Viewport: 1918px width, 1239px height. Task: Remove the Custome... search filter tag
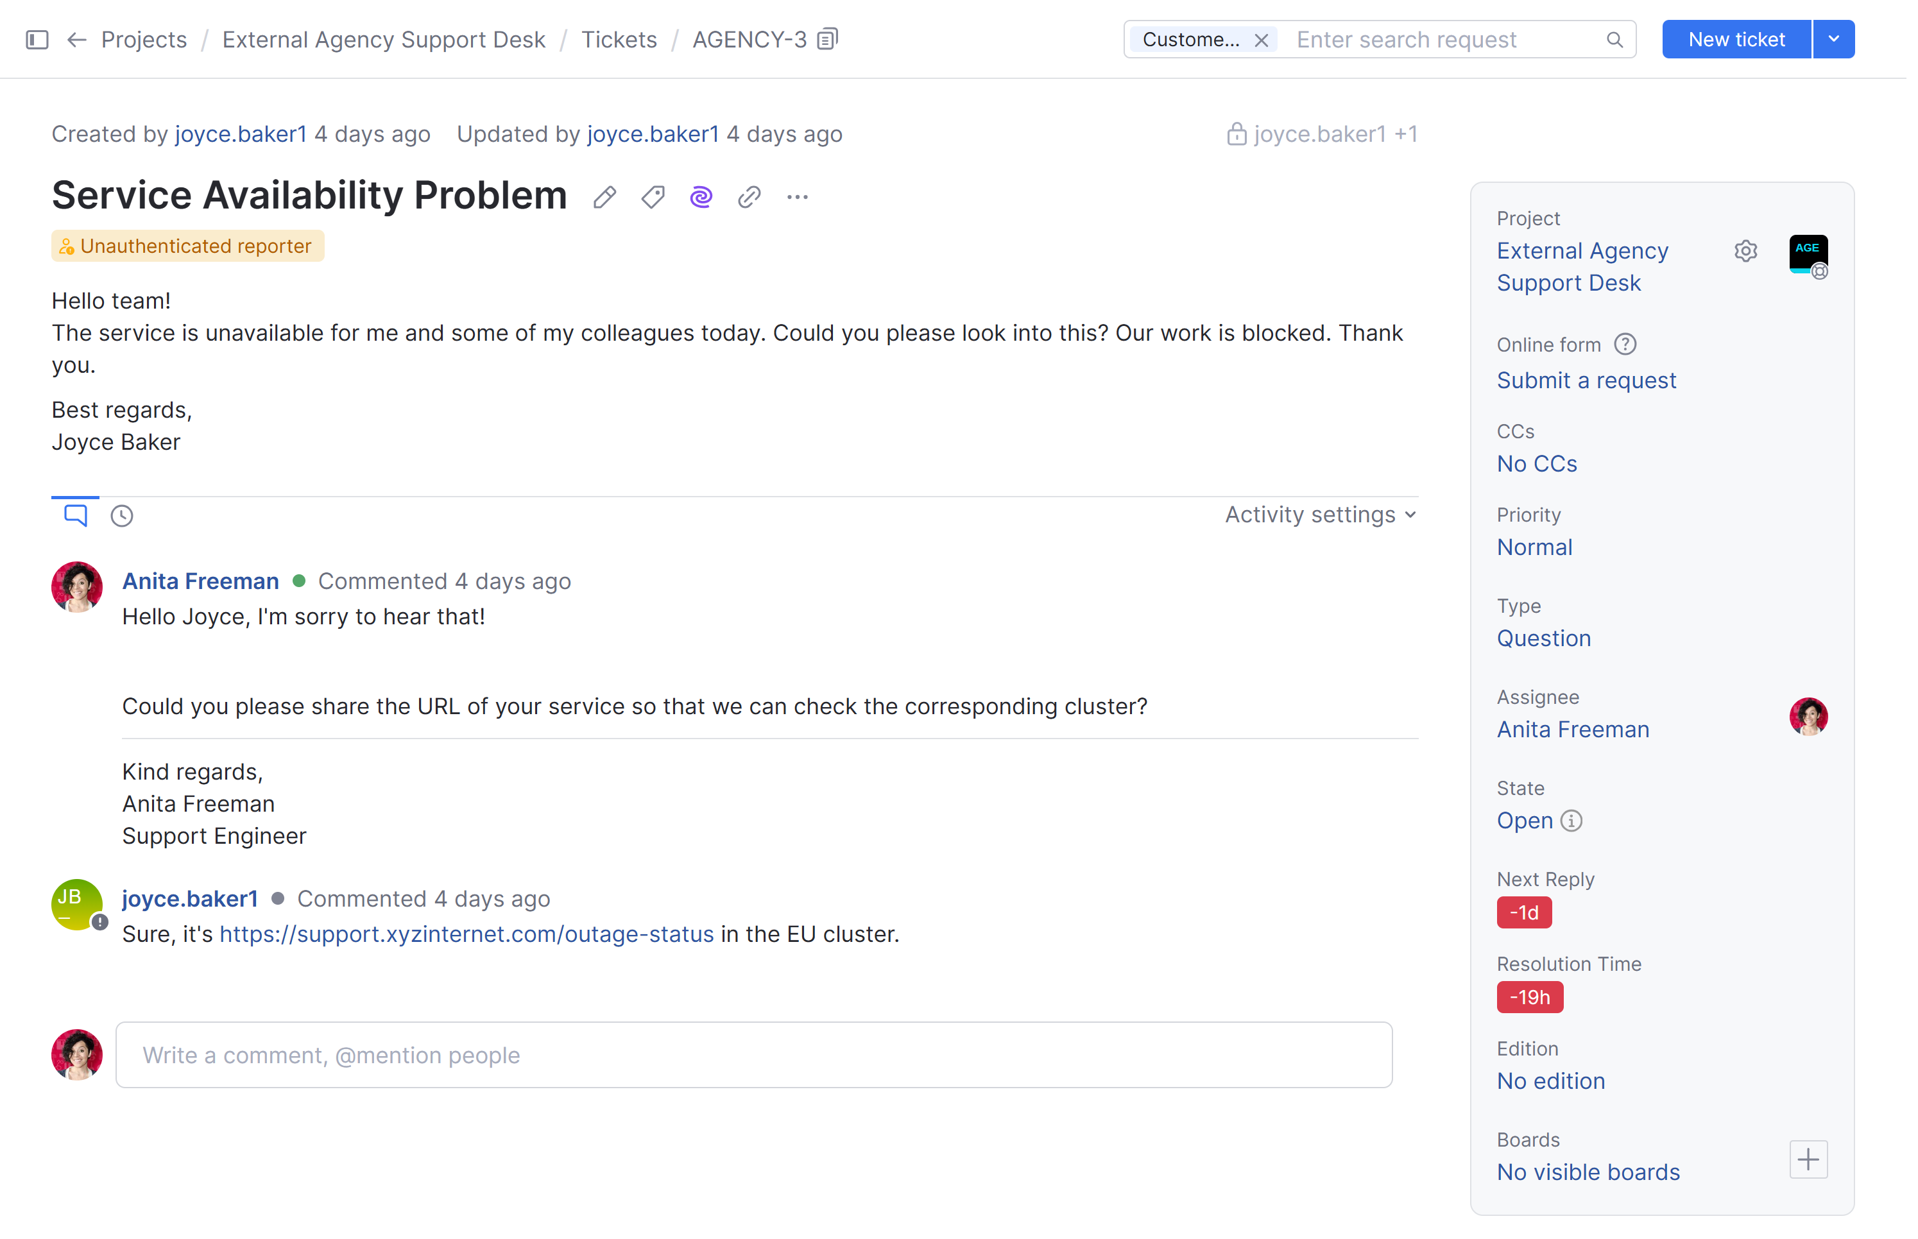(x=1262, y=40)
